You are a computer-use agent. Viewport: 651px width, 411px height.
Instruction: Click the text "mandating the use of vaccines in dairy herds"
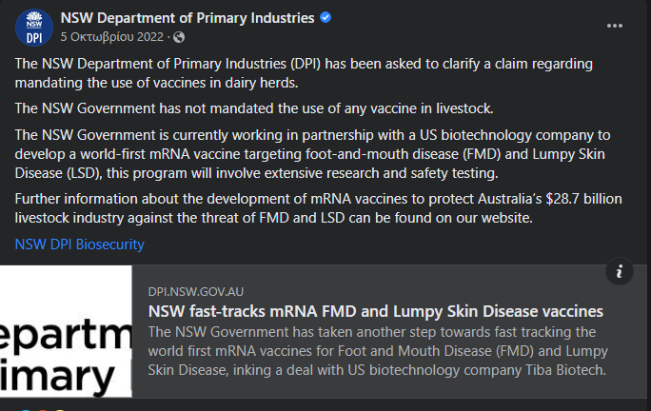156,83
